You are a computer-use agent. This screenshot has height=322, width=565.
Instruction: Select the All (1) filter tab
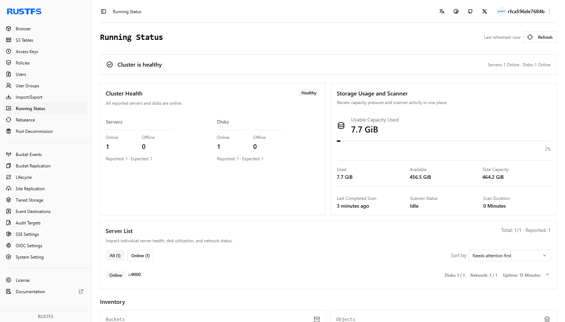115,255
